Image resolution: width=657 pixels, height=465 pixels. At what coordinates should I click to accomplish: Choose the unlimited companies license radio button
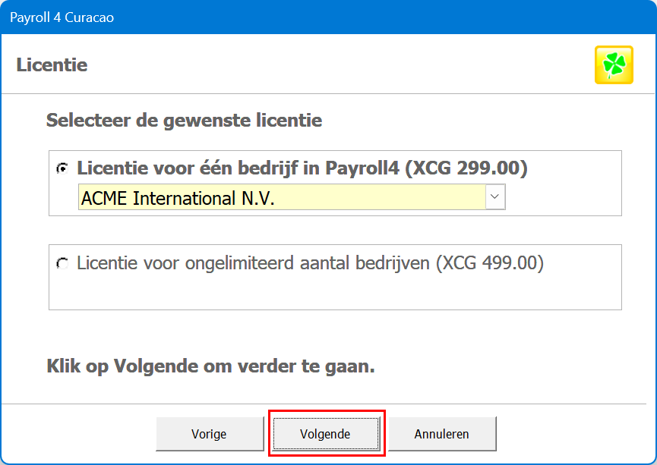tap(62, 264)
